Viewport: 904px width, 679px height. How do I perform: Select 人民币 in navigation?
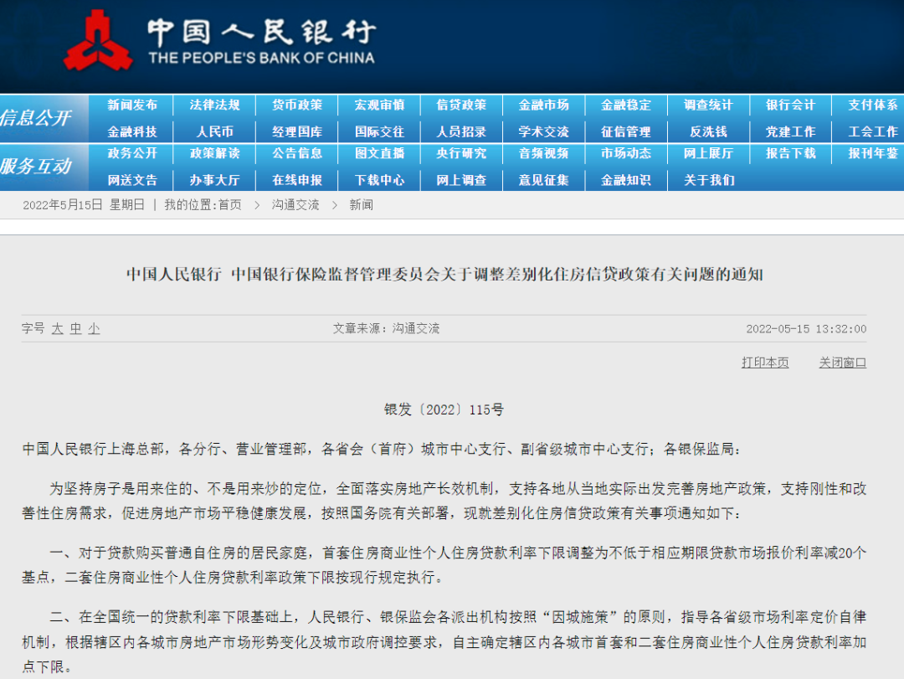coord(214,132)
